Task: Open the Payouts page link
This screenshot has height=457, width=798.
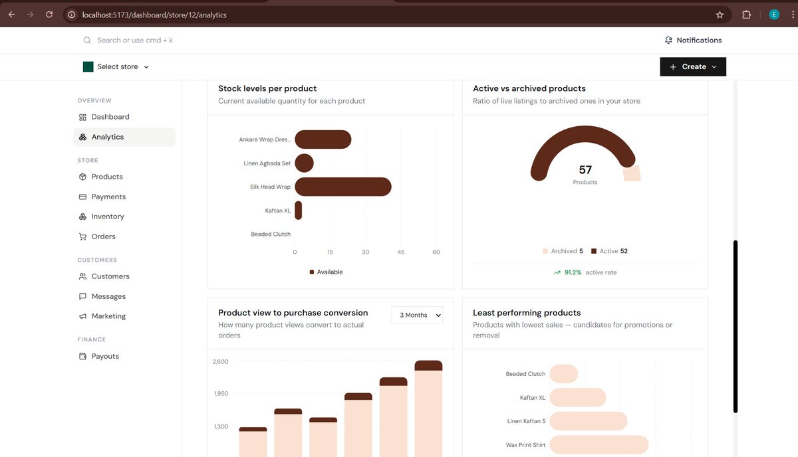Action: coord(124,356)
